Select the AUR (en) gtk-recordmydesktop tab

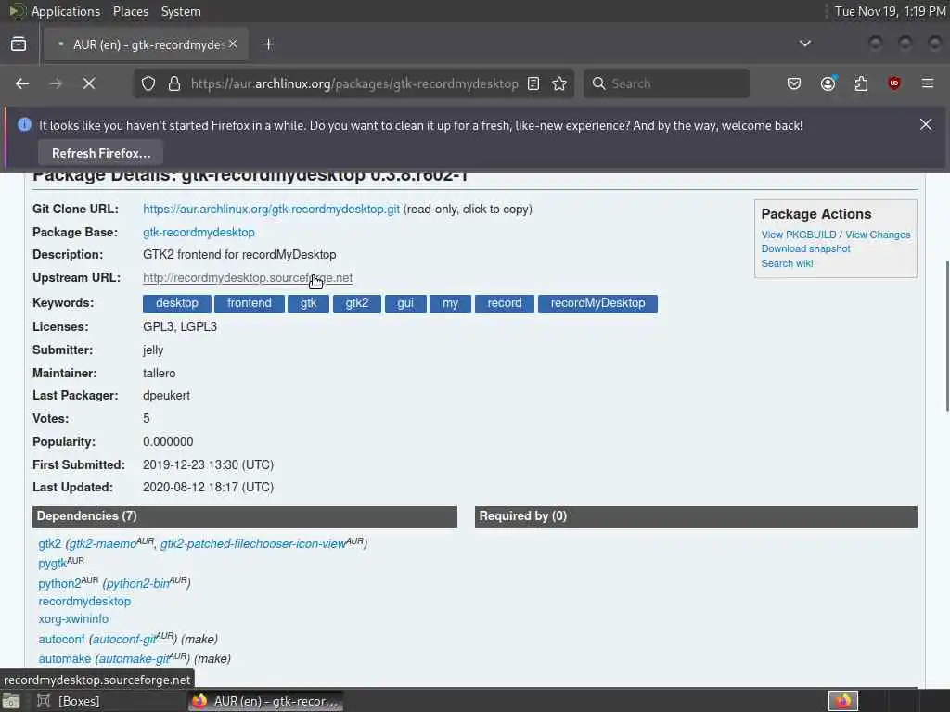tap(146, 44)
